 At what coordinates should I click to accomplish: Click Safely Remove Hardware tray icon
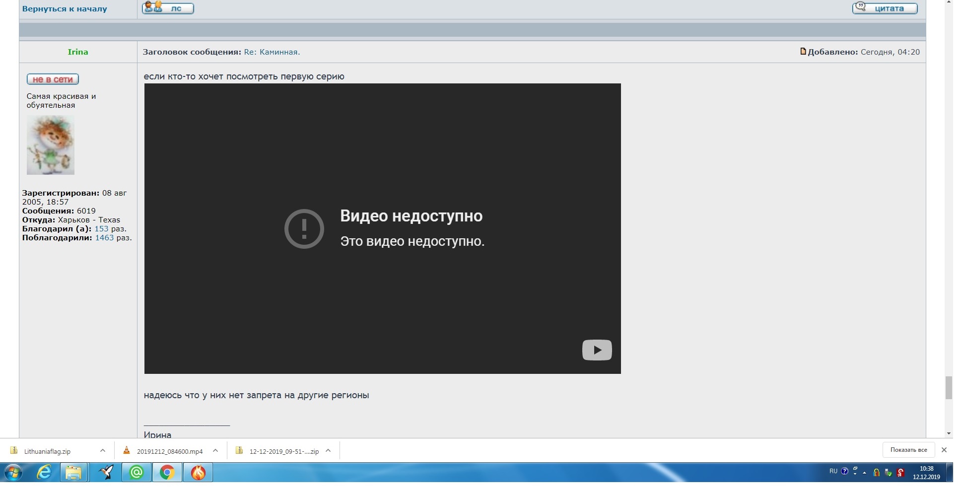888,473
